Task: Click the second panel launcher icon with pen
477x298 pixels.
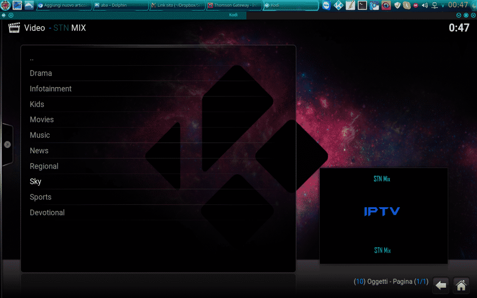Action: [17, 5]
